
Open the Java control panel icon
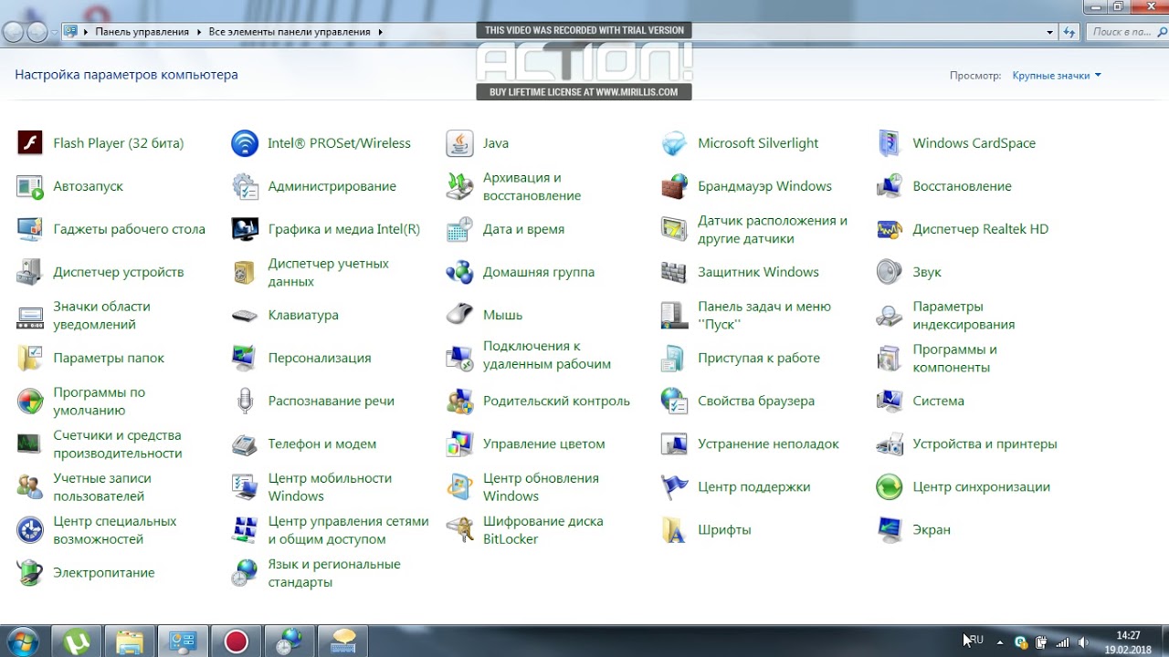click(459, 143)
